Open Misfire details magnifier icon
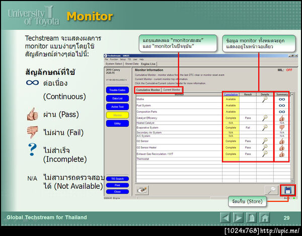The image size is (302, 236). pyautogui.click(x=265, y=99)
